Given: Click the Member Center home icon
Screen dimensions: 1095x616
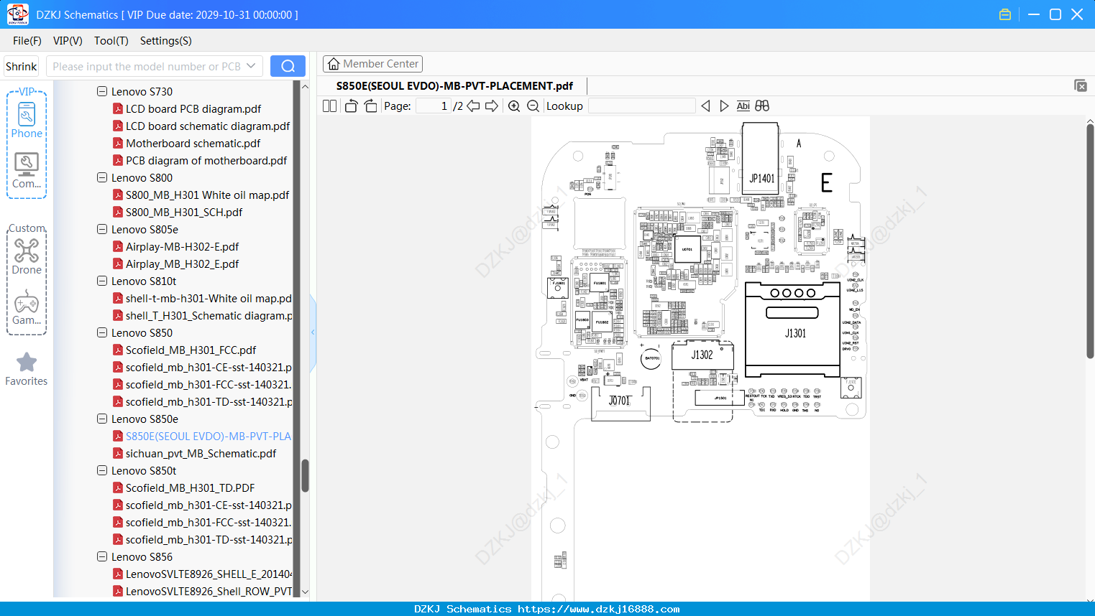Looking at the screenshot, I should tap(334, 64).
